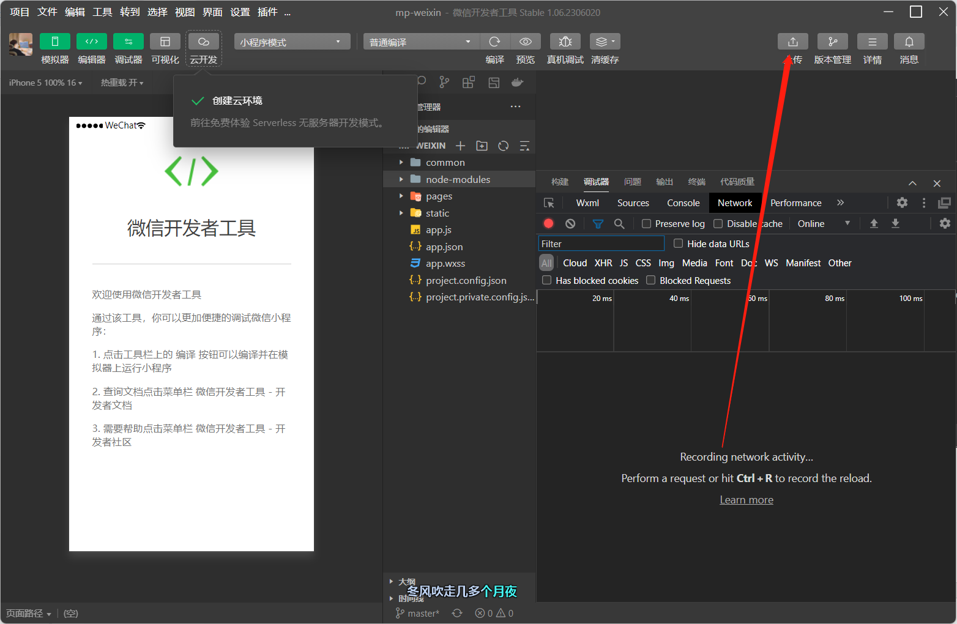Image resolution: width=957 pixels, height=624 pixels.
Task: Toggle the 编辑器 editor panel button
Action: tap(92, 42)
